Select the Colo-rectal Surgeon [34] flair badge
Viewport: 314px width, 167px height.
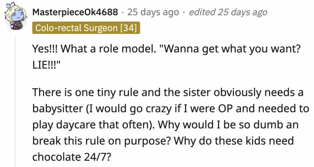(86, 28)
